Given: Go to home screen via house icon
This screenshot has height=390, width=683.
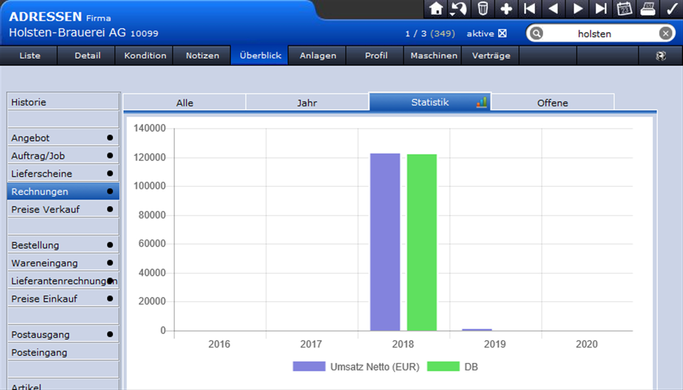Looking at the screenshot, I should (436, 9).
